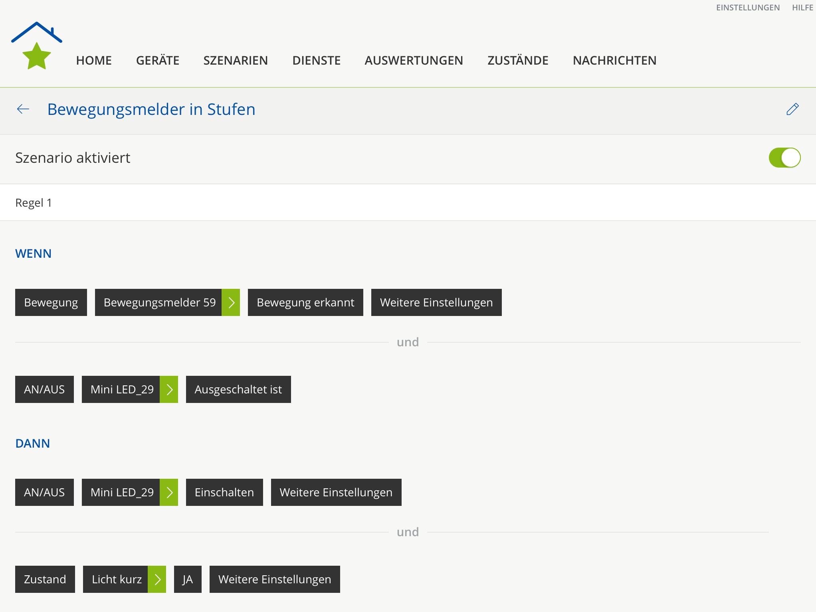
Task: Click the HILFE link
Action: (x=802, y=8)
